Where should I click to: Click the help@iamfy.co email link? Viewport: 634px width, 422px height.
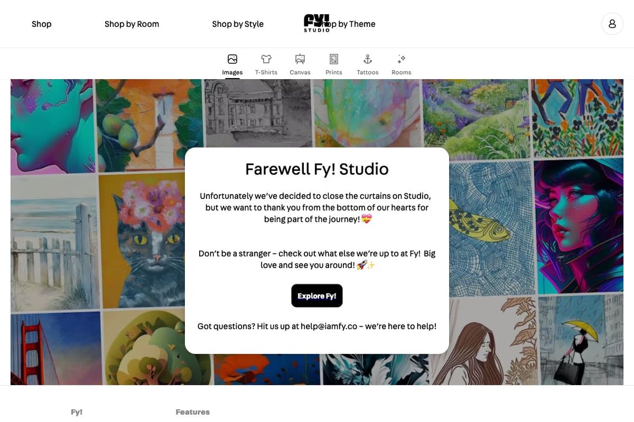coord(329,326)
